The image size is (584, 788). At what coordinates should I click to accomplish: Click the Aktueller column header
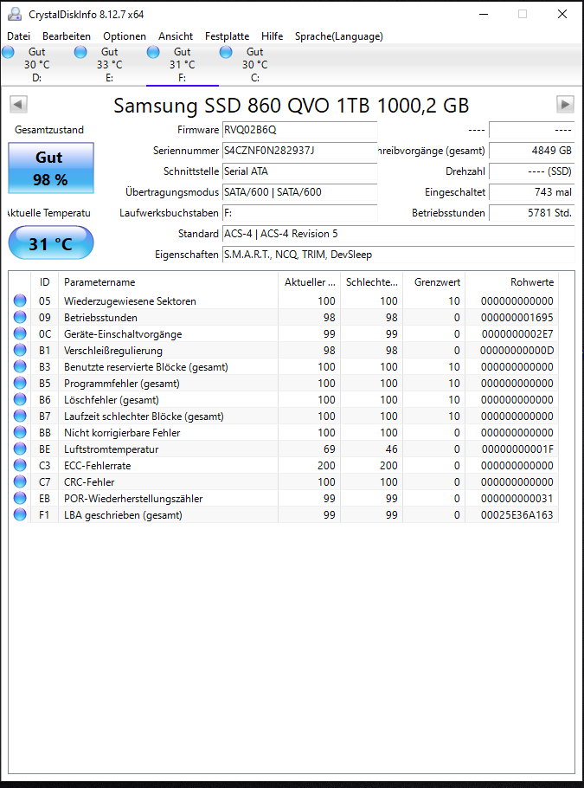pos(310,282)
